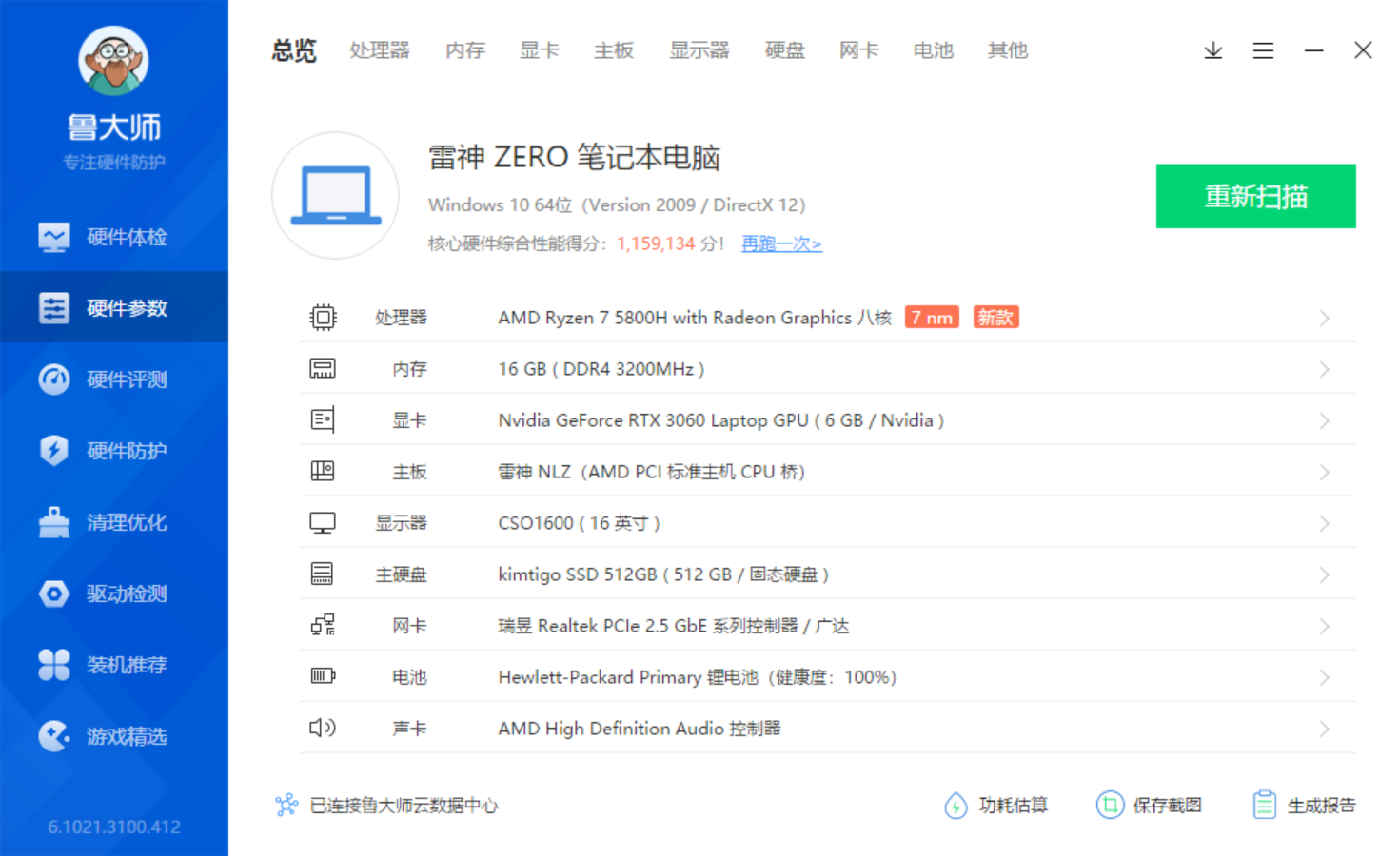The image size is (1399, 856).
Task: Expand the 电池 row chevron
Action: pos(1324,677)
